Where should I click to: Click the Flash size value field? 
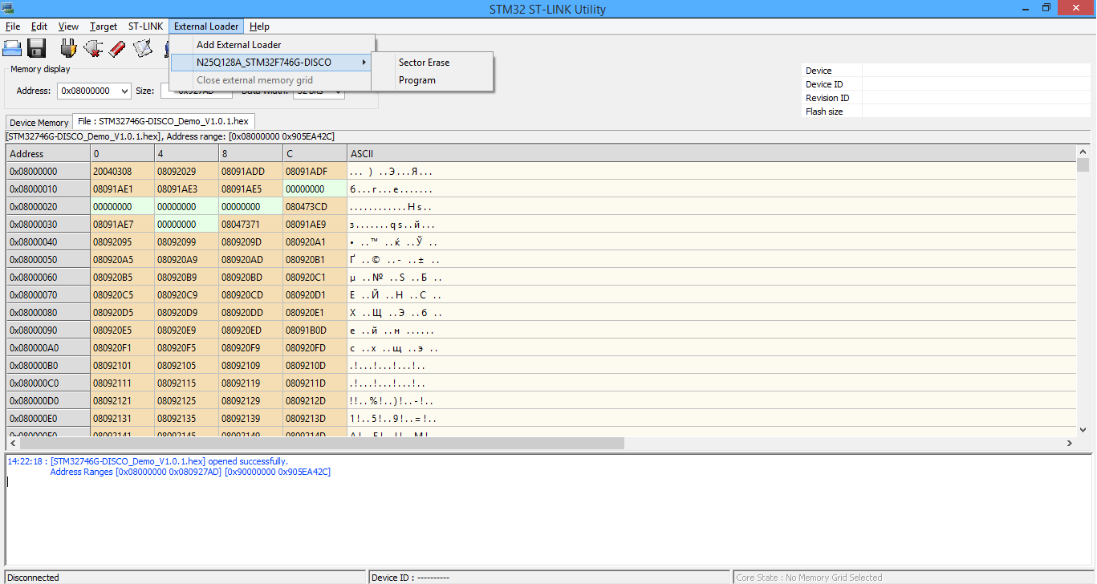[977, 112]
